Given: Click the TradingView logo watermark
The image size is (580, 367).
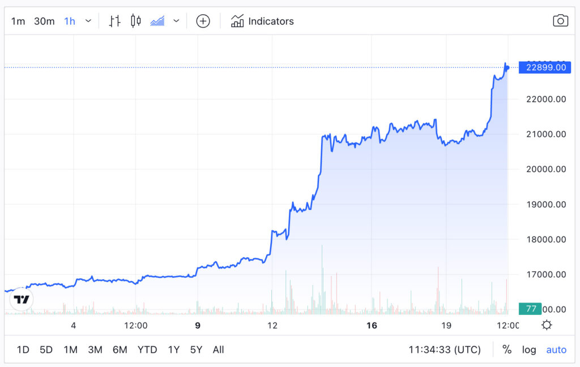Looking at the screenshot, I should click(21, 300).
